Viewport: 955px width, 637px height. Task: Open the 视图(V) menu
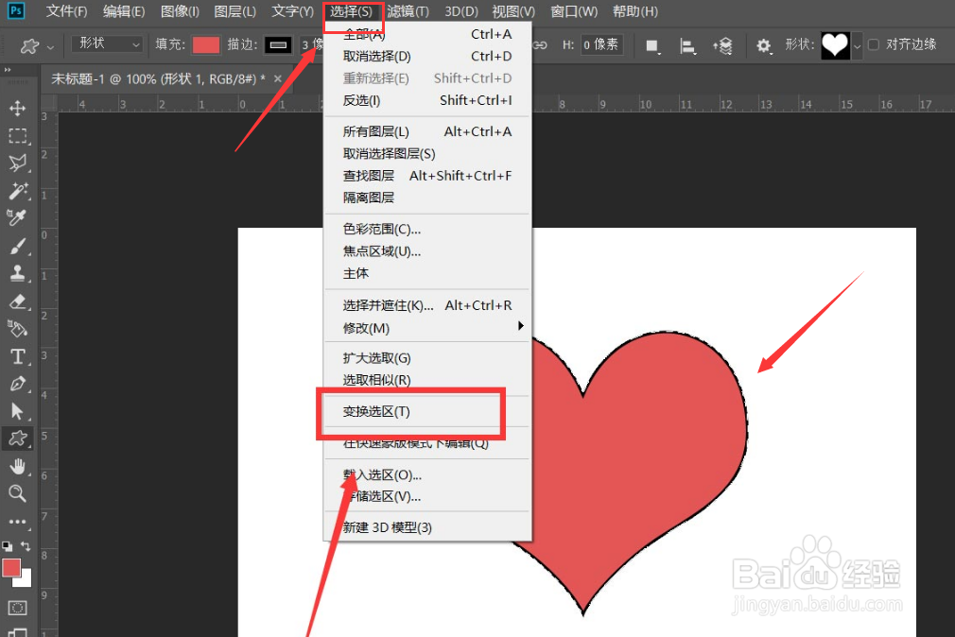[x=512, y=11]
